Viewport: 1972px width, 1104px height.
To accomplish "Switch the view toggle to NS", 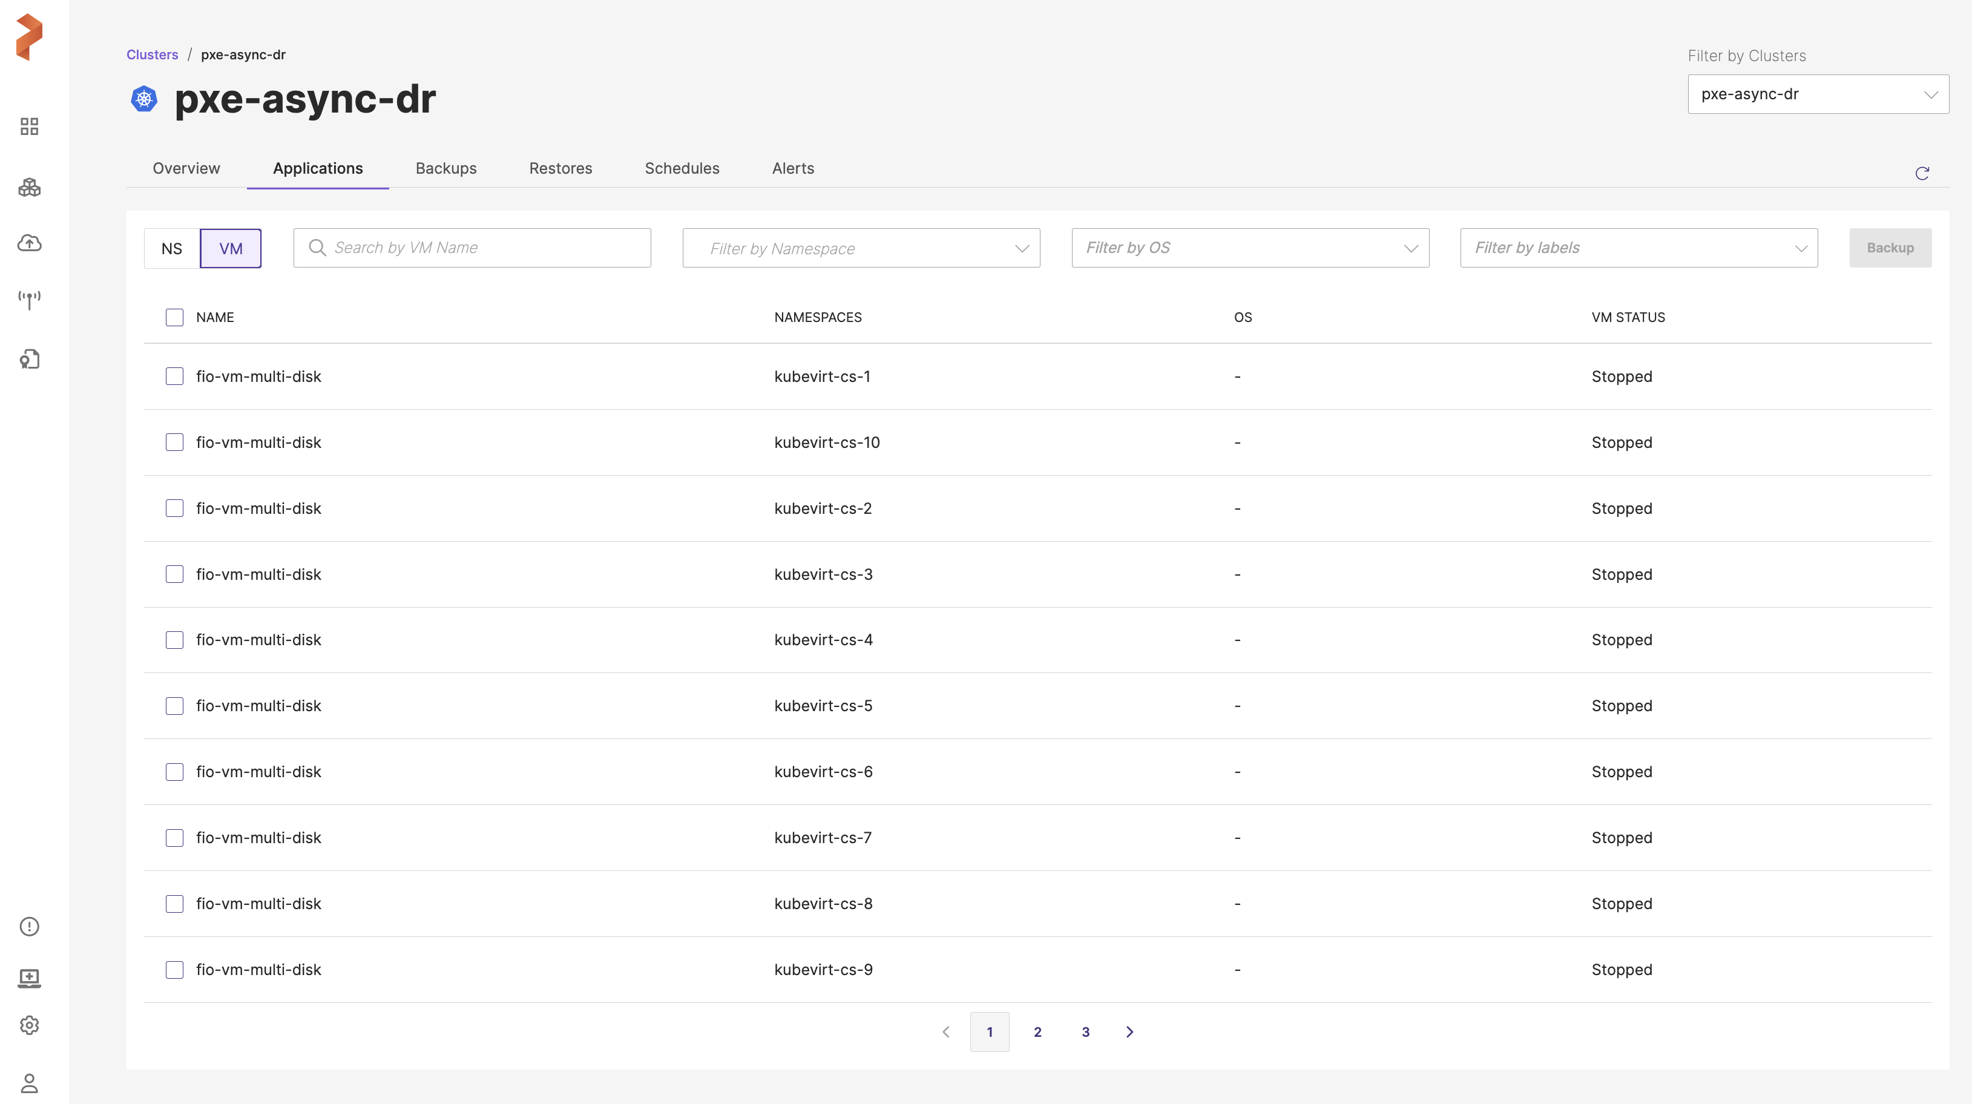I will pyautogui.click(x=171, y=248).
